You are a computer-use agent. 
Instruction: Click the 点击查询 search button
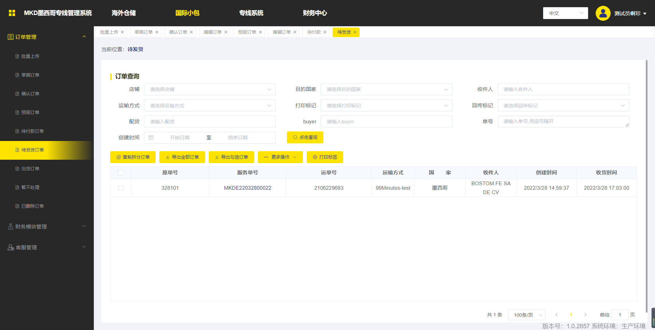(305, 138)
